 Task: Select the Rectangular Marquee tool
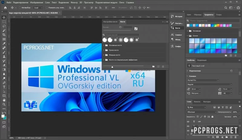4,22
